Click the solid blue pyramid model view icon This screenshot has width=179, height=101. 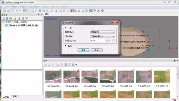75,11
